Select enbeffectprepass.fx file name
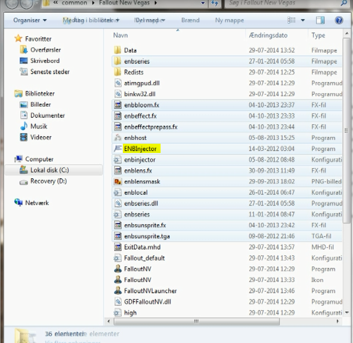 (151, 127)
